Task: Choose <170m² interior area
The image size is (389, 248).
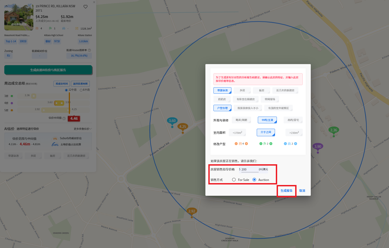Action: [237, 132]
